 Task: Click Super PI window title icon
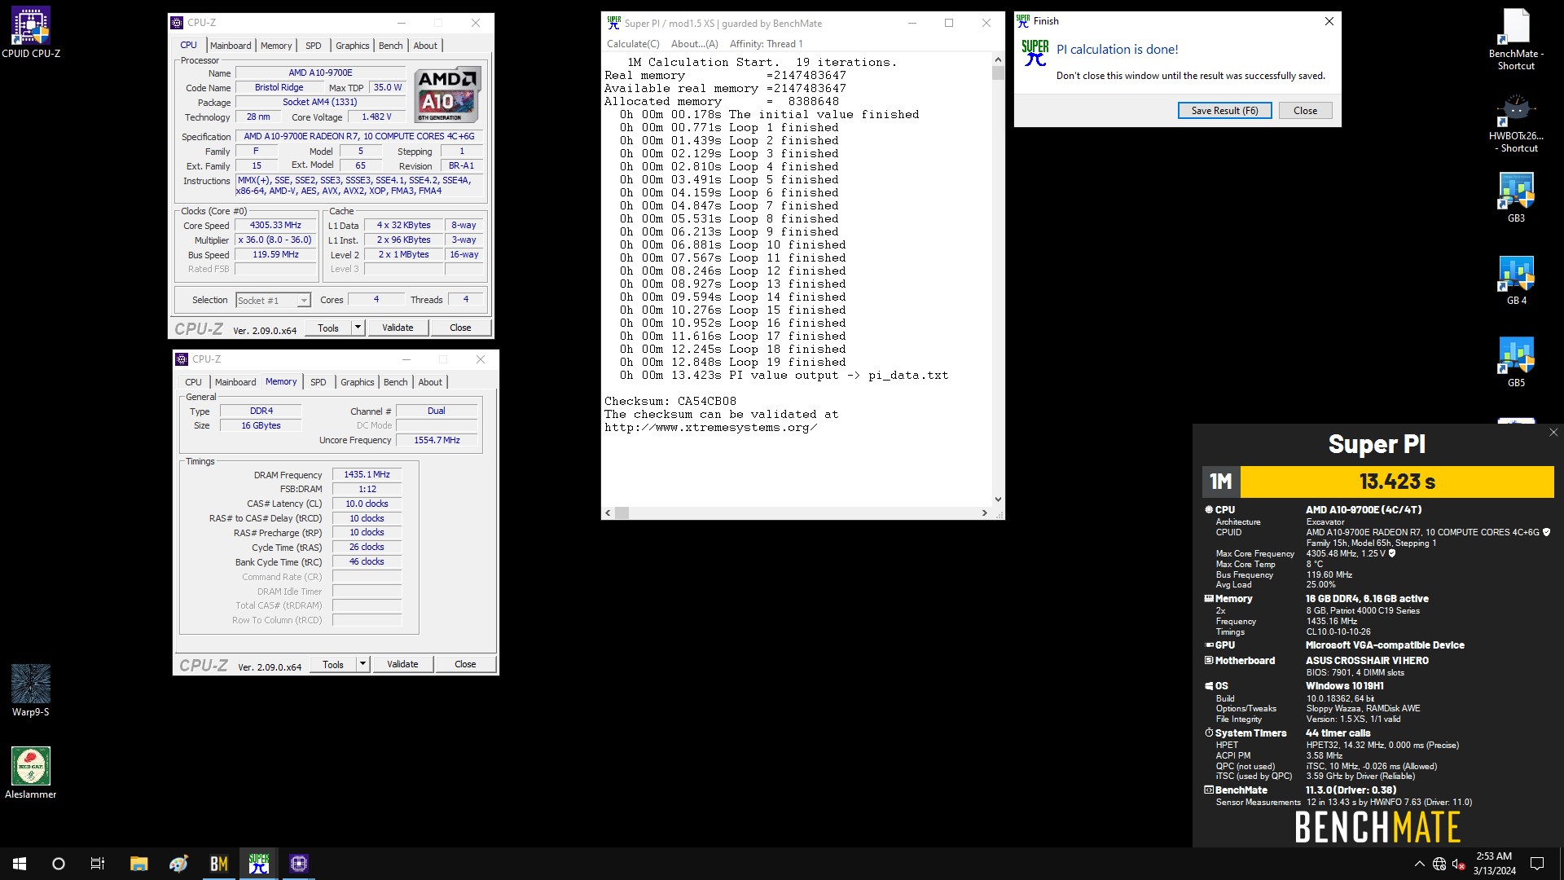pyautogui.click(x=613, y=23)
